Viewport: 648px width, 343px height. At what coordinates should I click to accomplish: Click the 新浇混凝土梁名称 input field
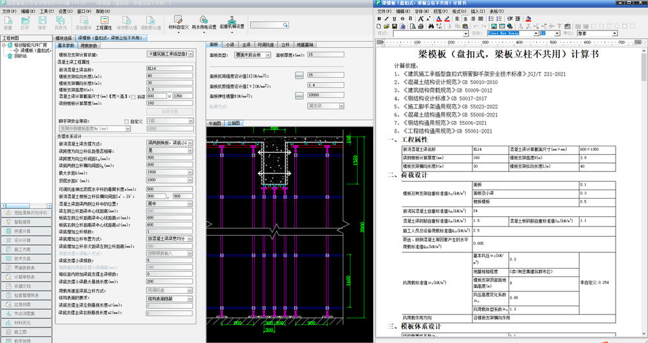coord(169,69)
